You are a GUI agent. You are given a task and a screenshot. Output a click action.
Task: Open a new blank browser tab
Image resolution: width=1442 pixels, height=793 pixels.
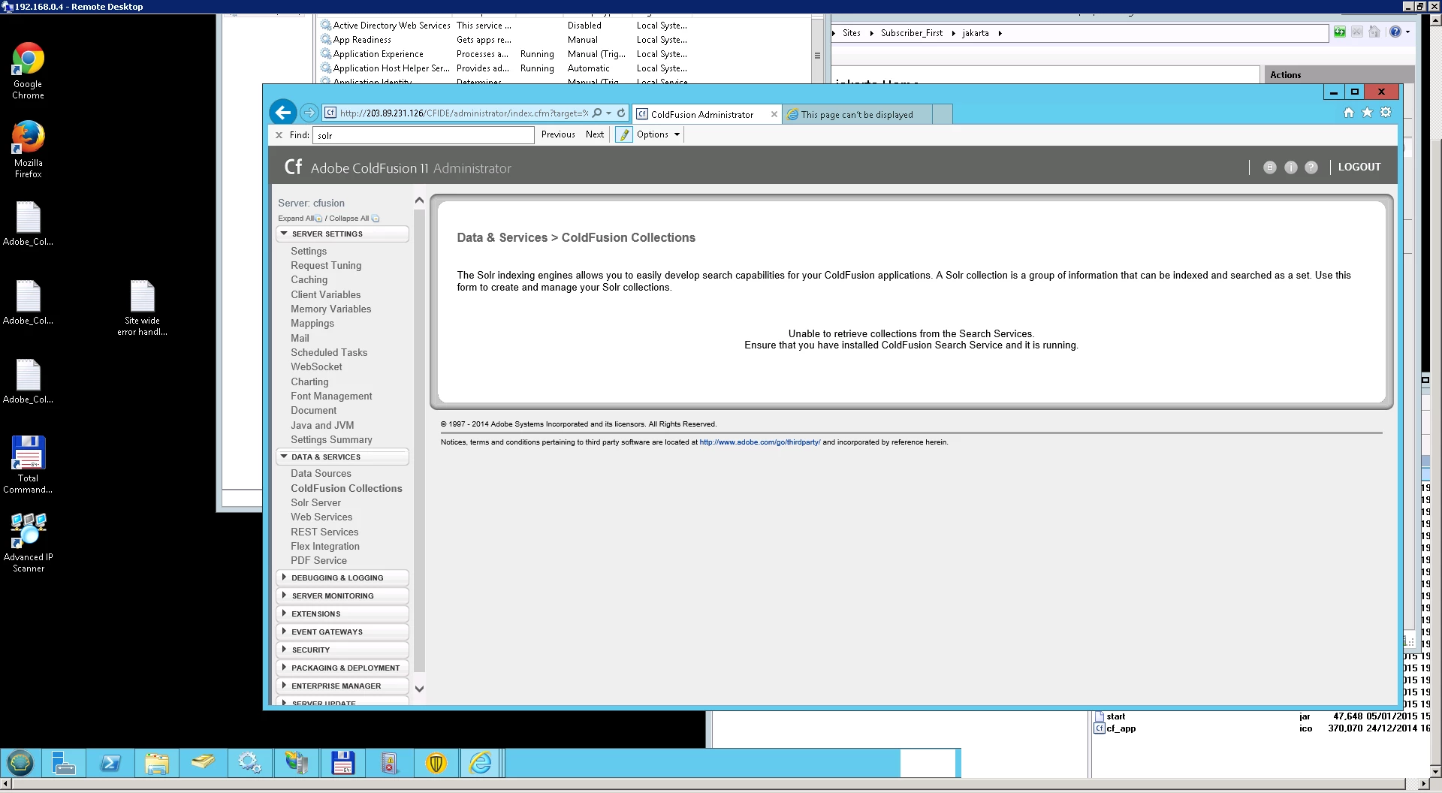point(943,114)
